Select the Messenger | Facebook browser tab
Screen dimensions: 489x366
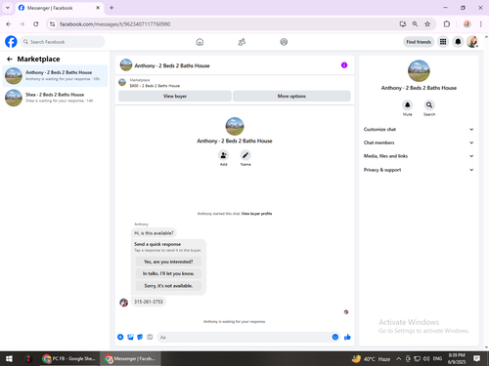pyautogui.click(x=60, y=8)
